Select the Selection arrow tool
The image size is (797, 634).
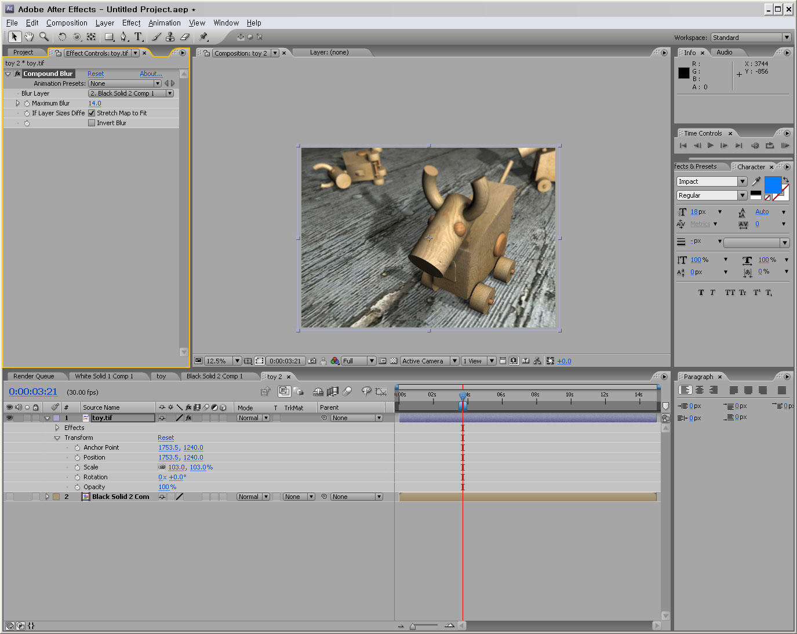pyautogui.click(x=14, y=37)
